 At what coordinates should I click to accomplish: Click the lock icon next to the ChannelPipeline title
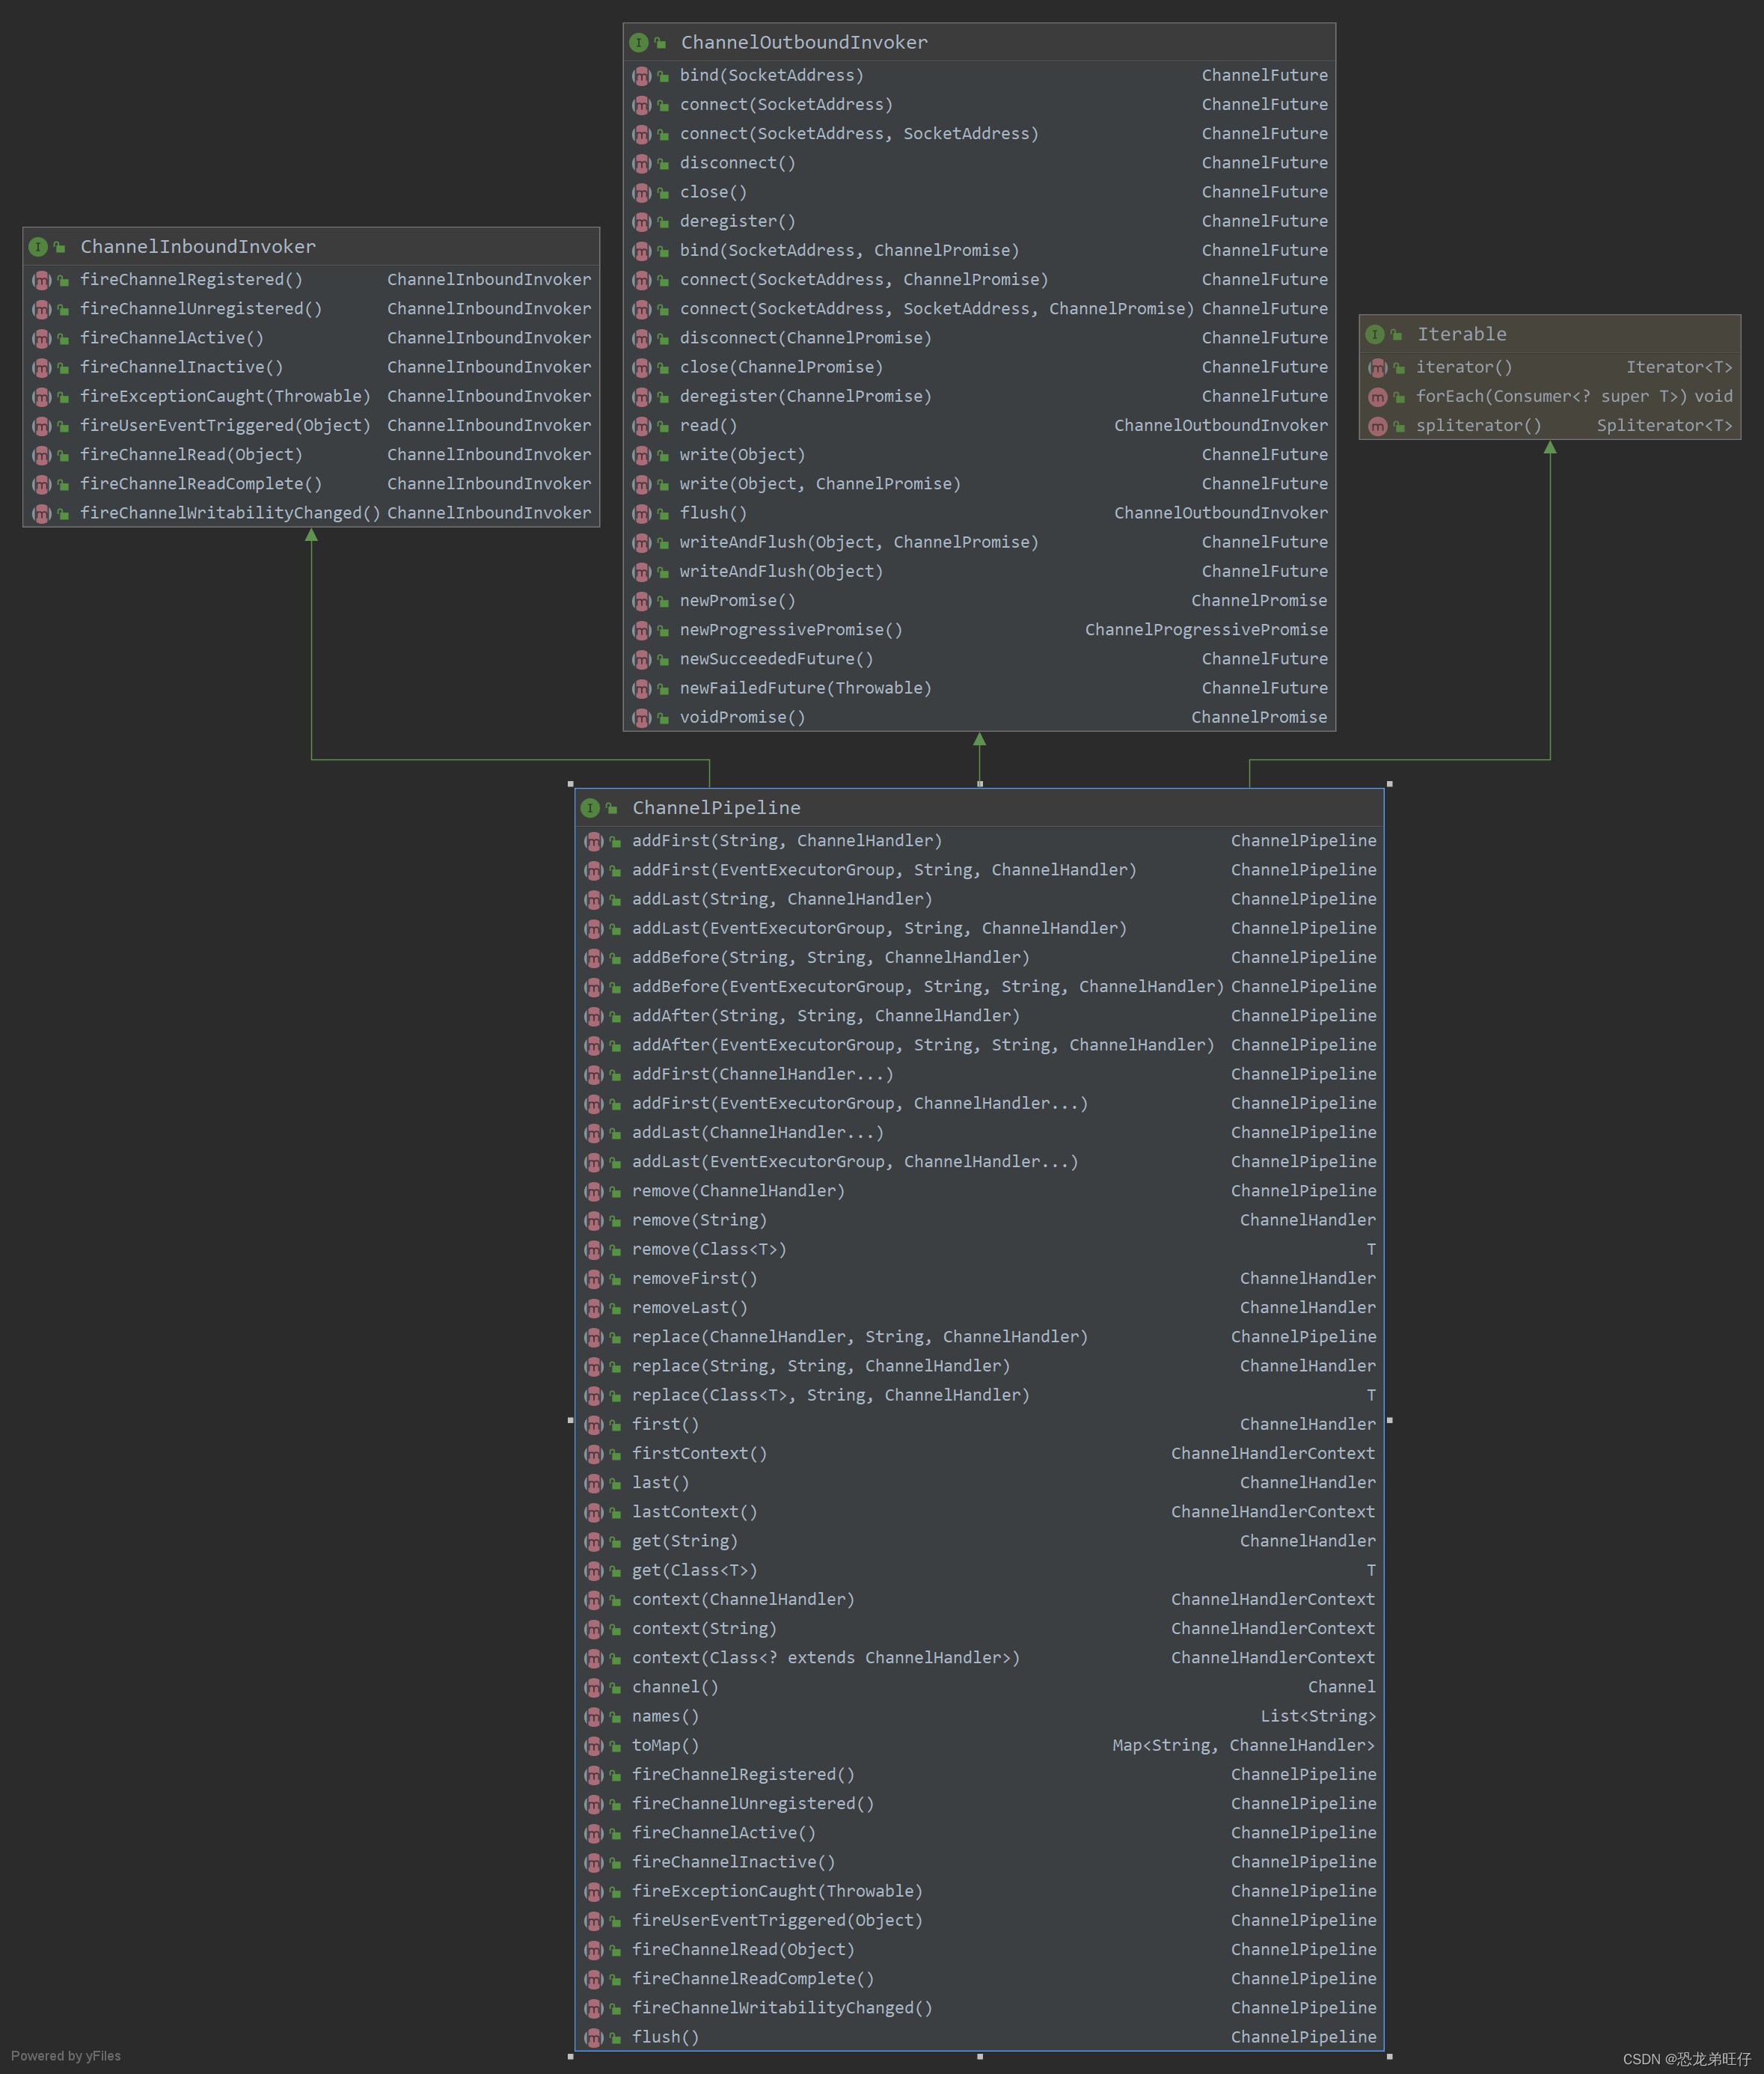(x=611, y=807)
